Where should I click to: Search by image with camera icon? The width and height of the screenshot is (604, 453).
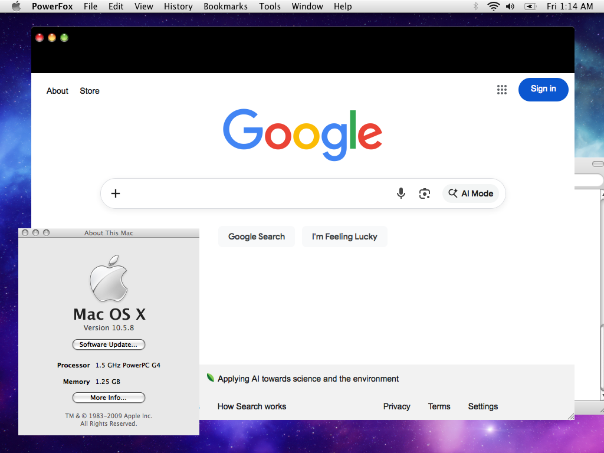tap(425, 193)
